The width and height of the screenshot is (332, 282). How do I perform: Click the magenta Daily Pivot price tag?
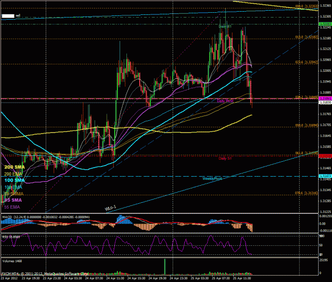click(x=325, y=98)
